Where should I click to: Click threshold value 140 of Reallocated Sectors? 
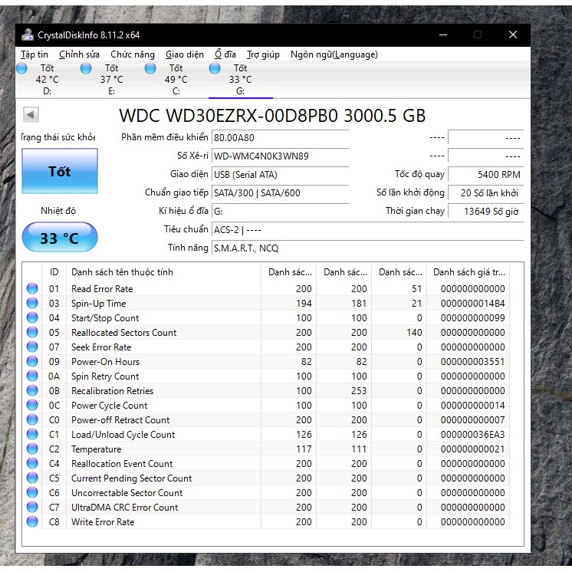click(x=414, y=333)
